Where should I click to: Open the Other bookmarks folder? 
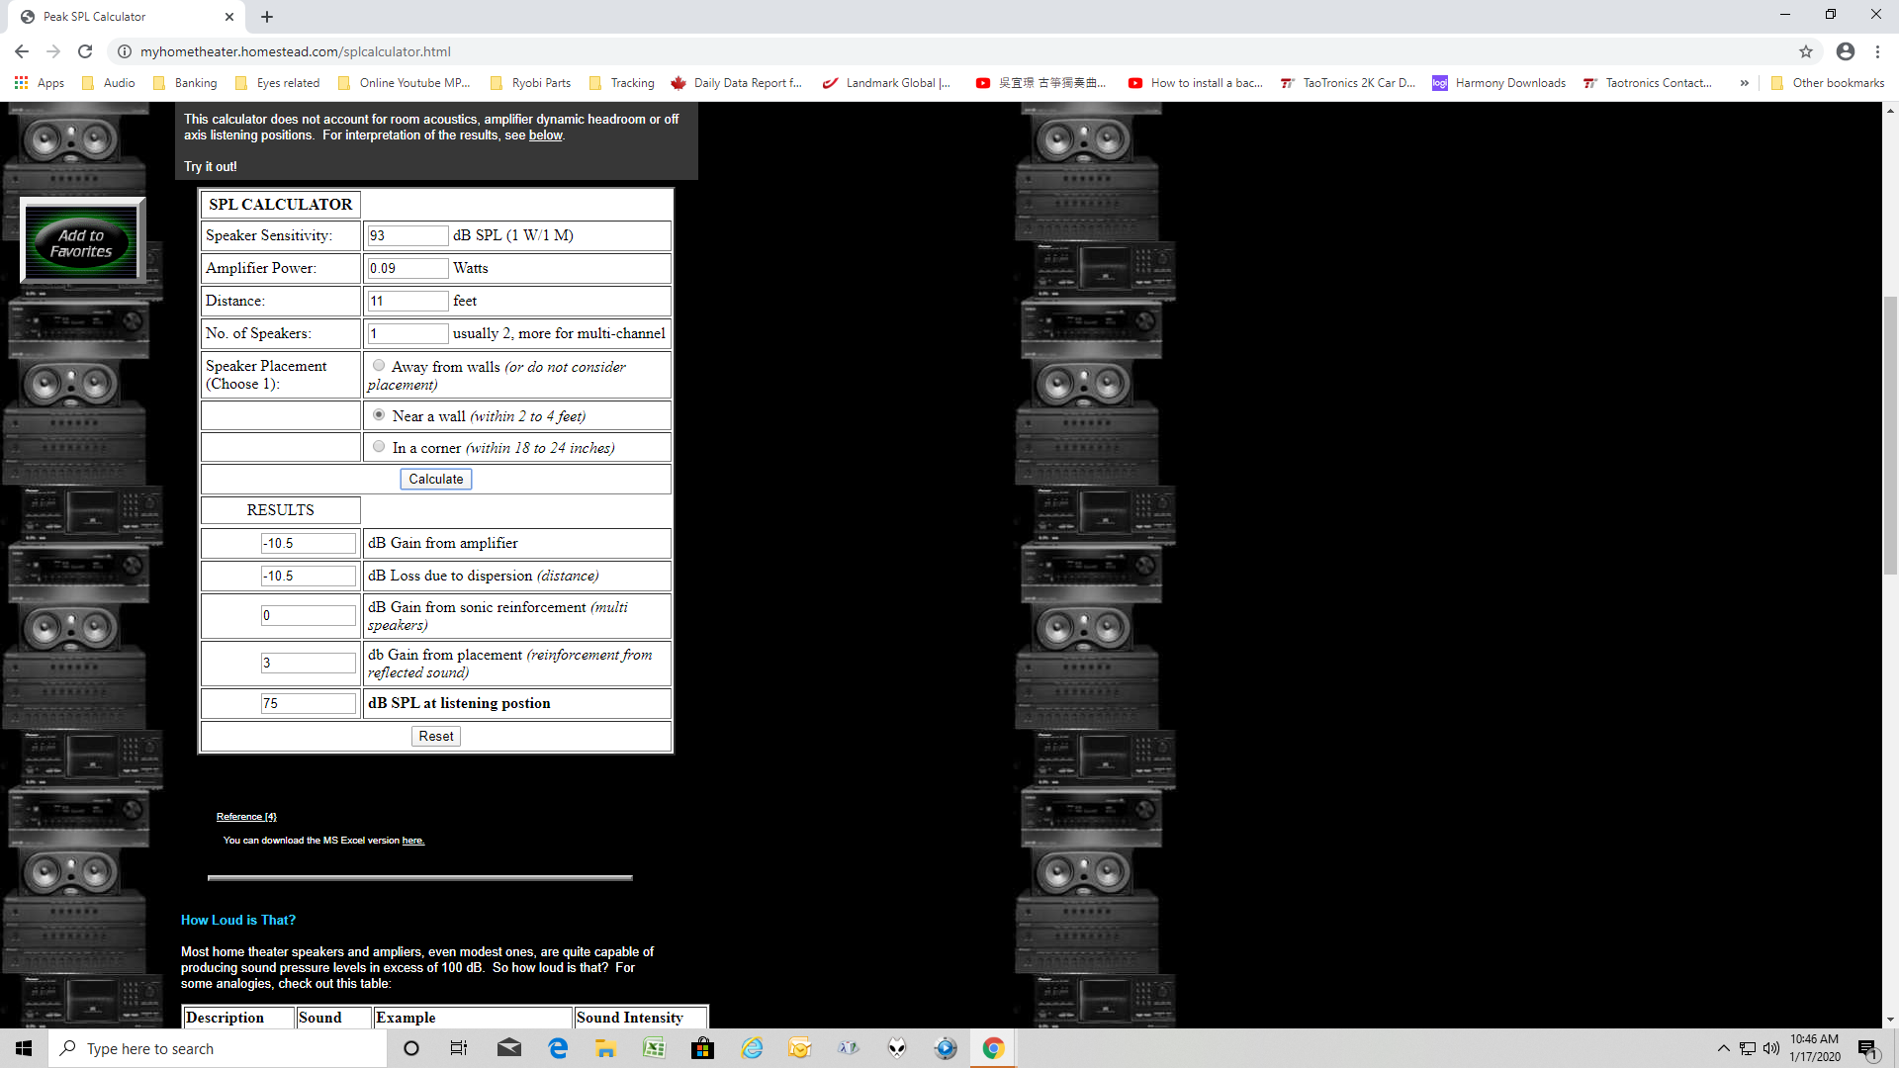pos(1828,83)
